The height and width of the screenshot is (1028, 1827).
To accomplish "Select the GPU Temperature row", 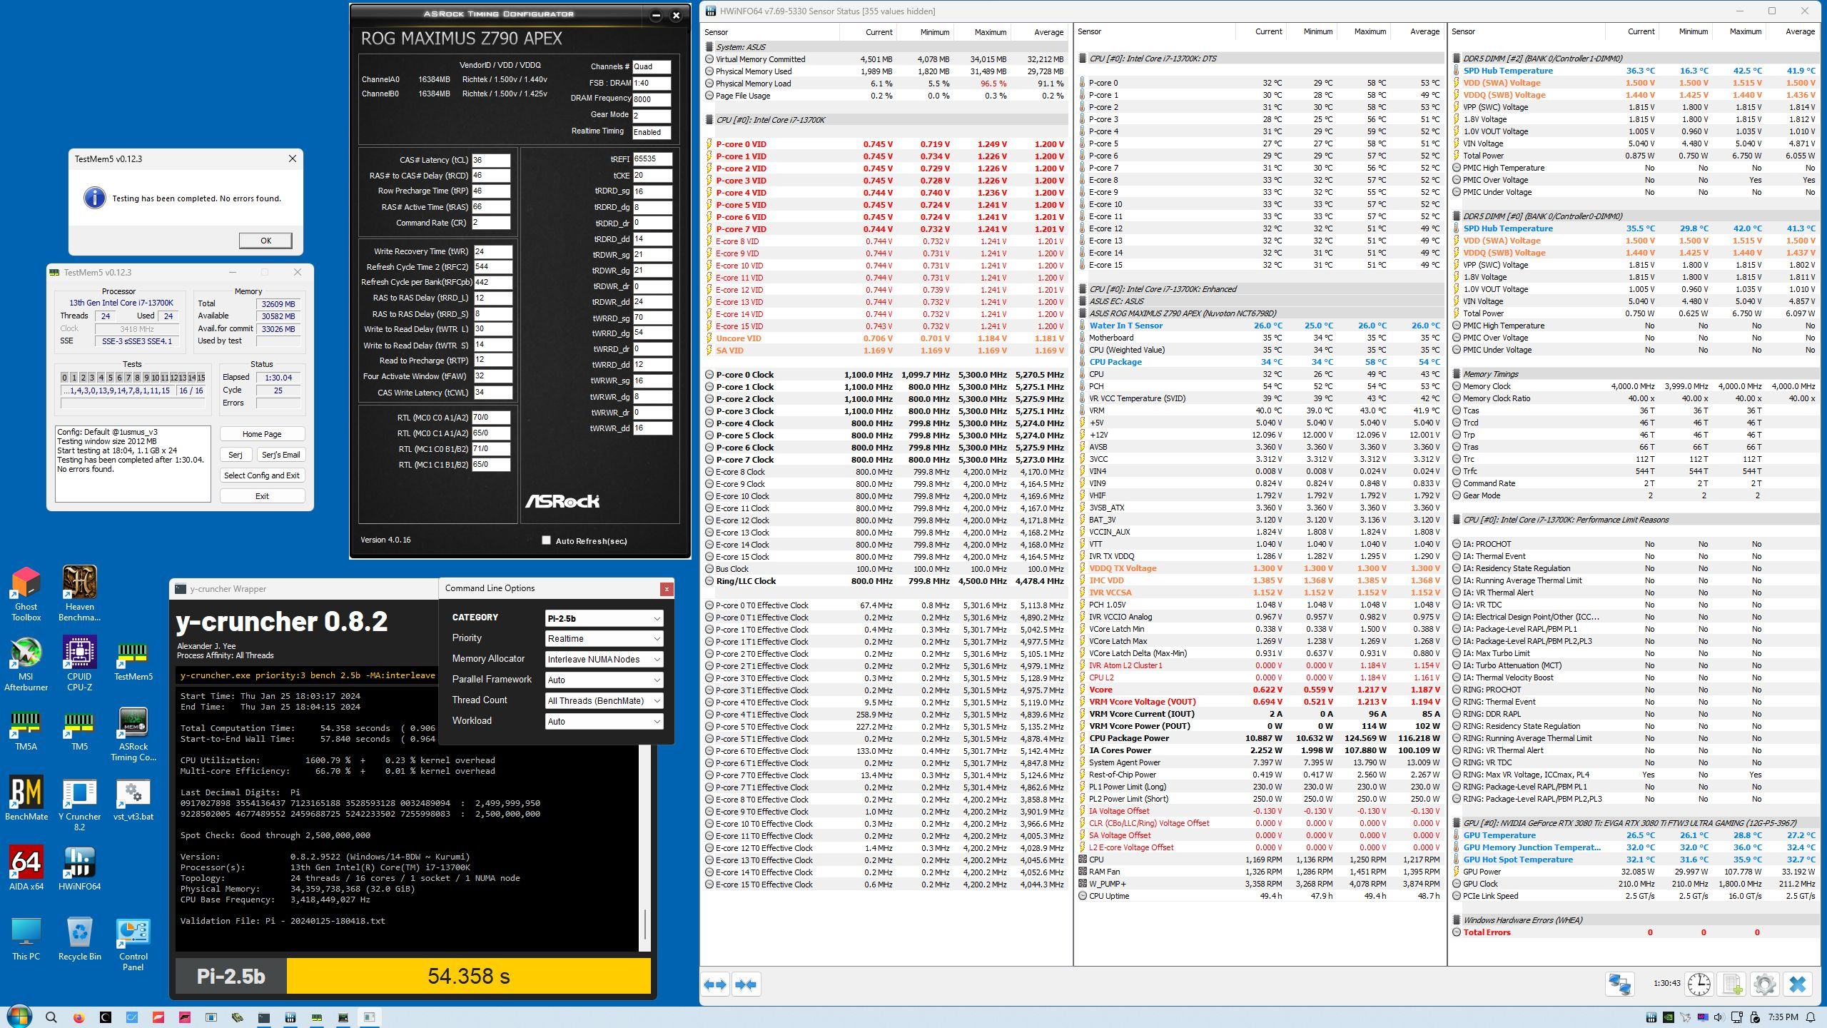I will (1634, 835).
